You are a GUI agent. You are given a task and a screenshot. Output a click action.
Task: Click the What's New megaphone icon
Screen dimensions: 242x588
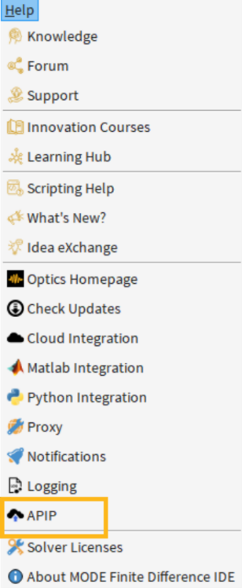(x=15, y=218)
